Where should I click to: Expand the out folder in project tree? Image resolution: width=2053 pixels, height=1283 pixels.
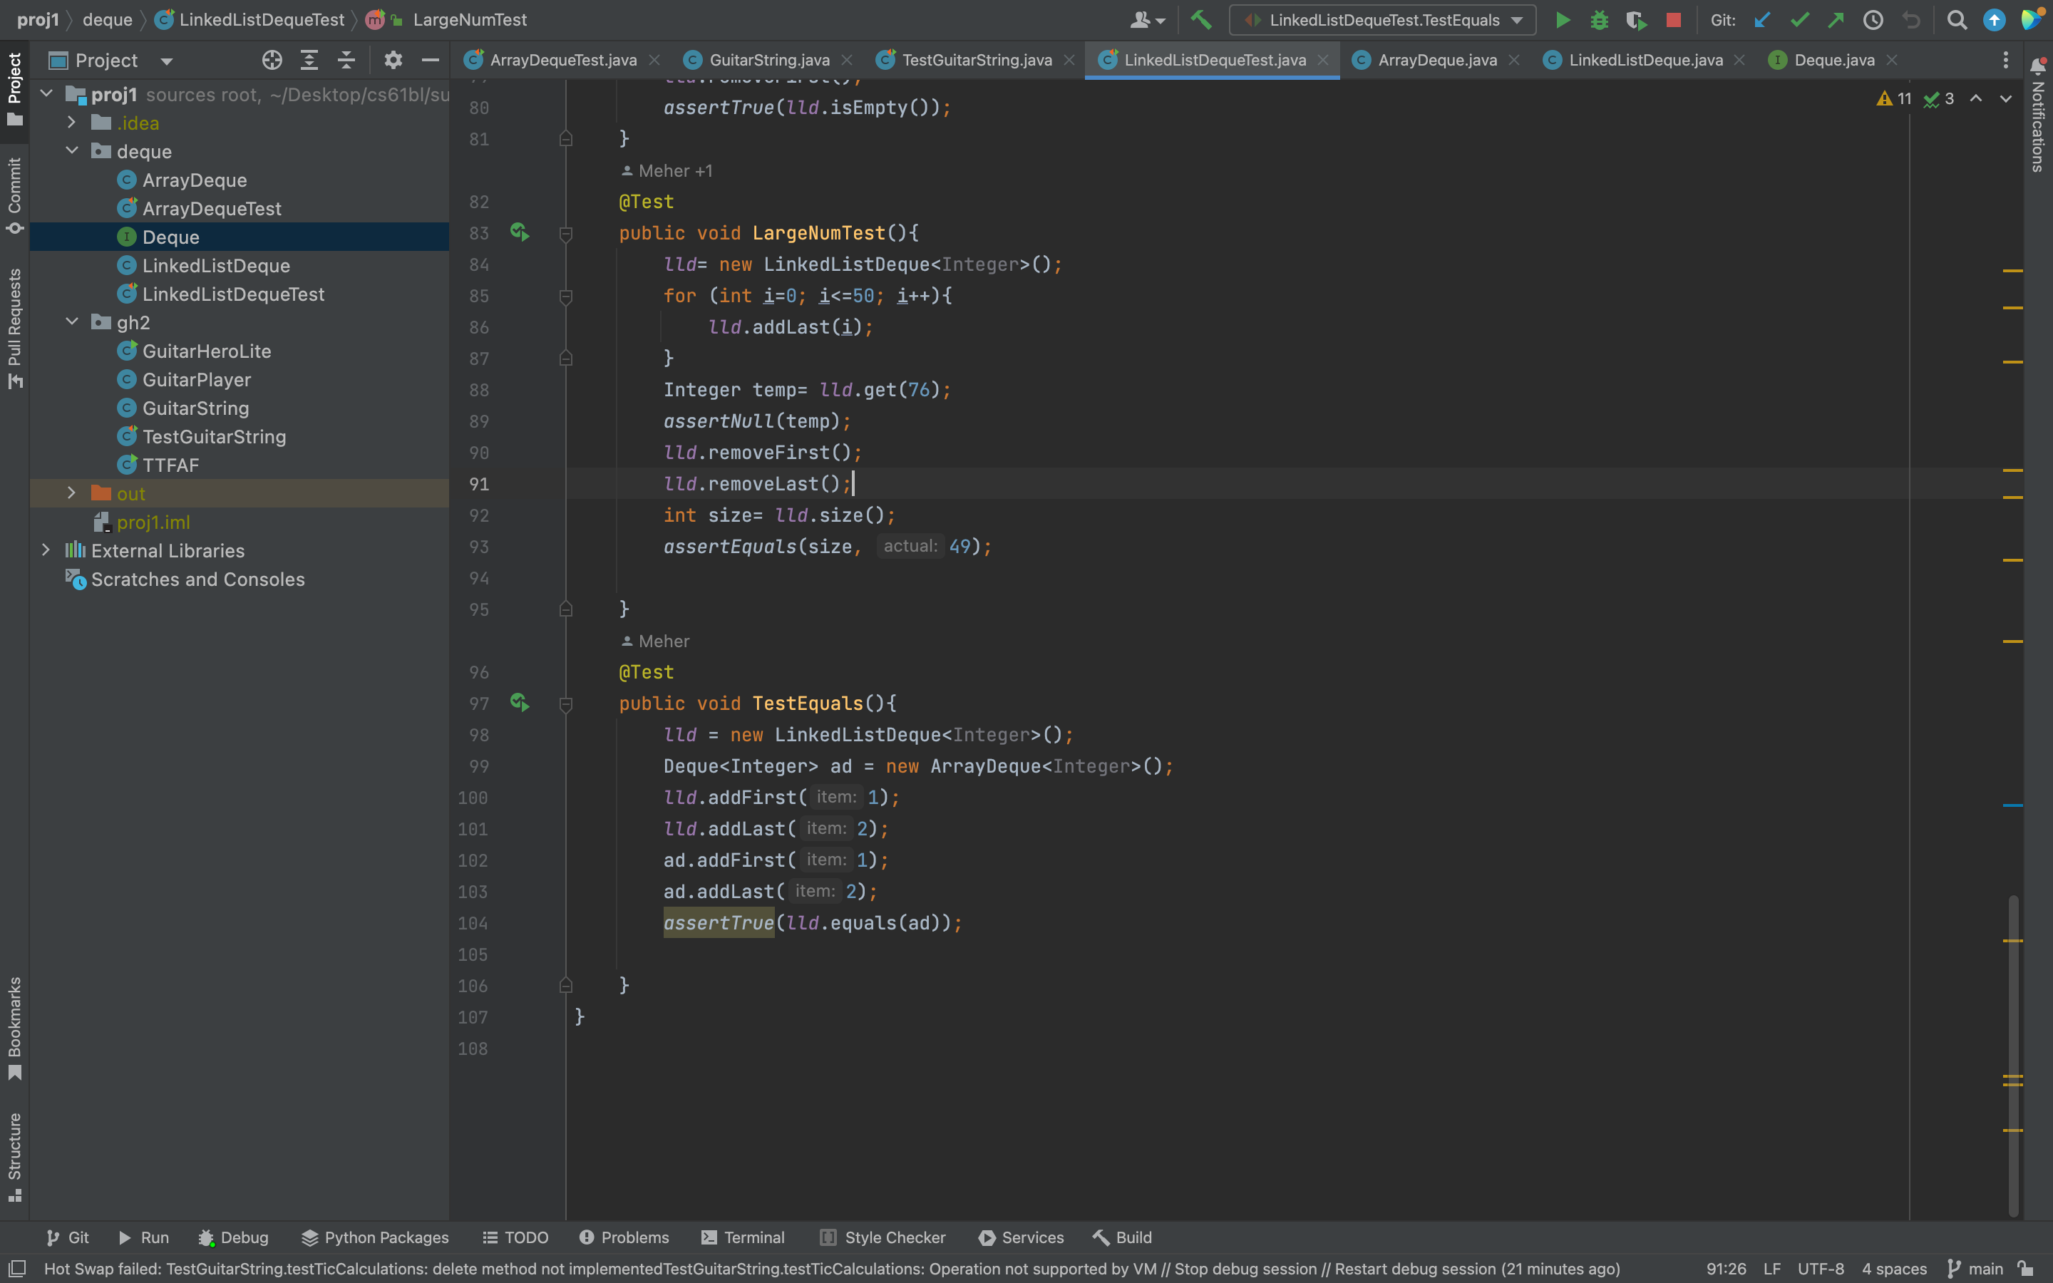click(x=72, y=493)
